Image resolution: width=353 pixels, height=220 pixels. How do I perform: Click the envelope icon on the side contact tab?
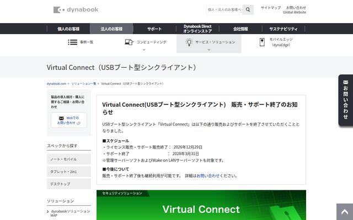[x=346, y=82]
